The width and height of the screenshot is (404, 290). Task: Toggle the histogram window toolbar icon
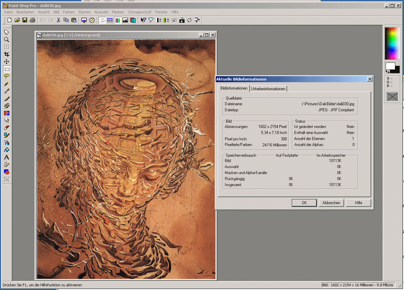(x=125, y=20)
